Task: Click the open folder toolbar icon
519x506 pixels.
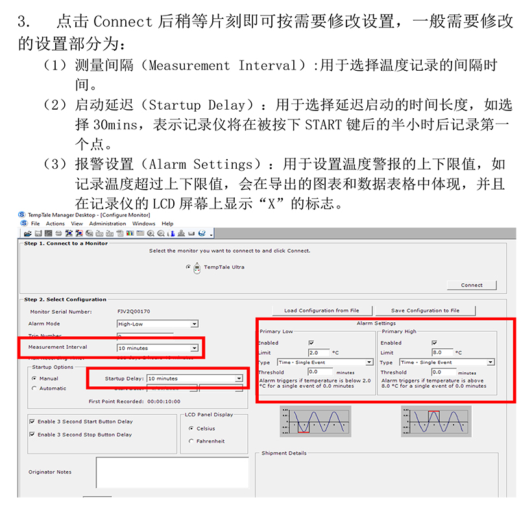Action: 28,233
